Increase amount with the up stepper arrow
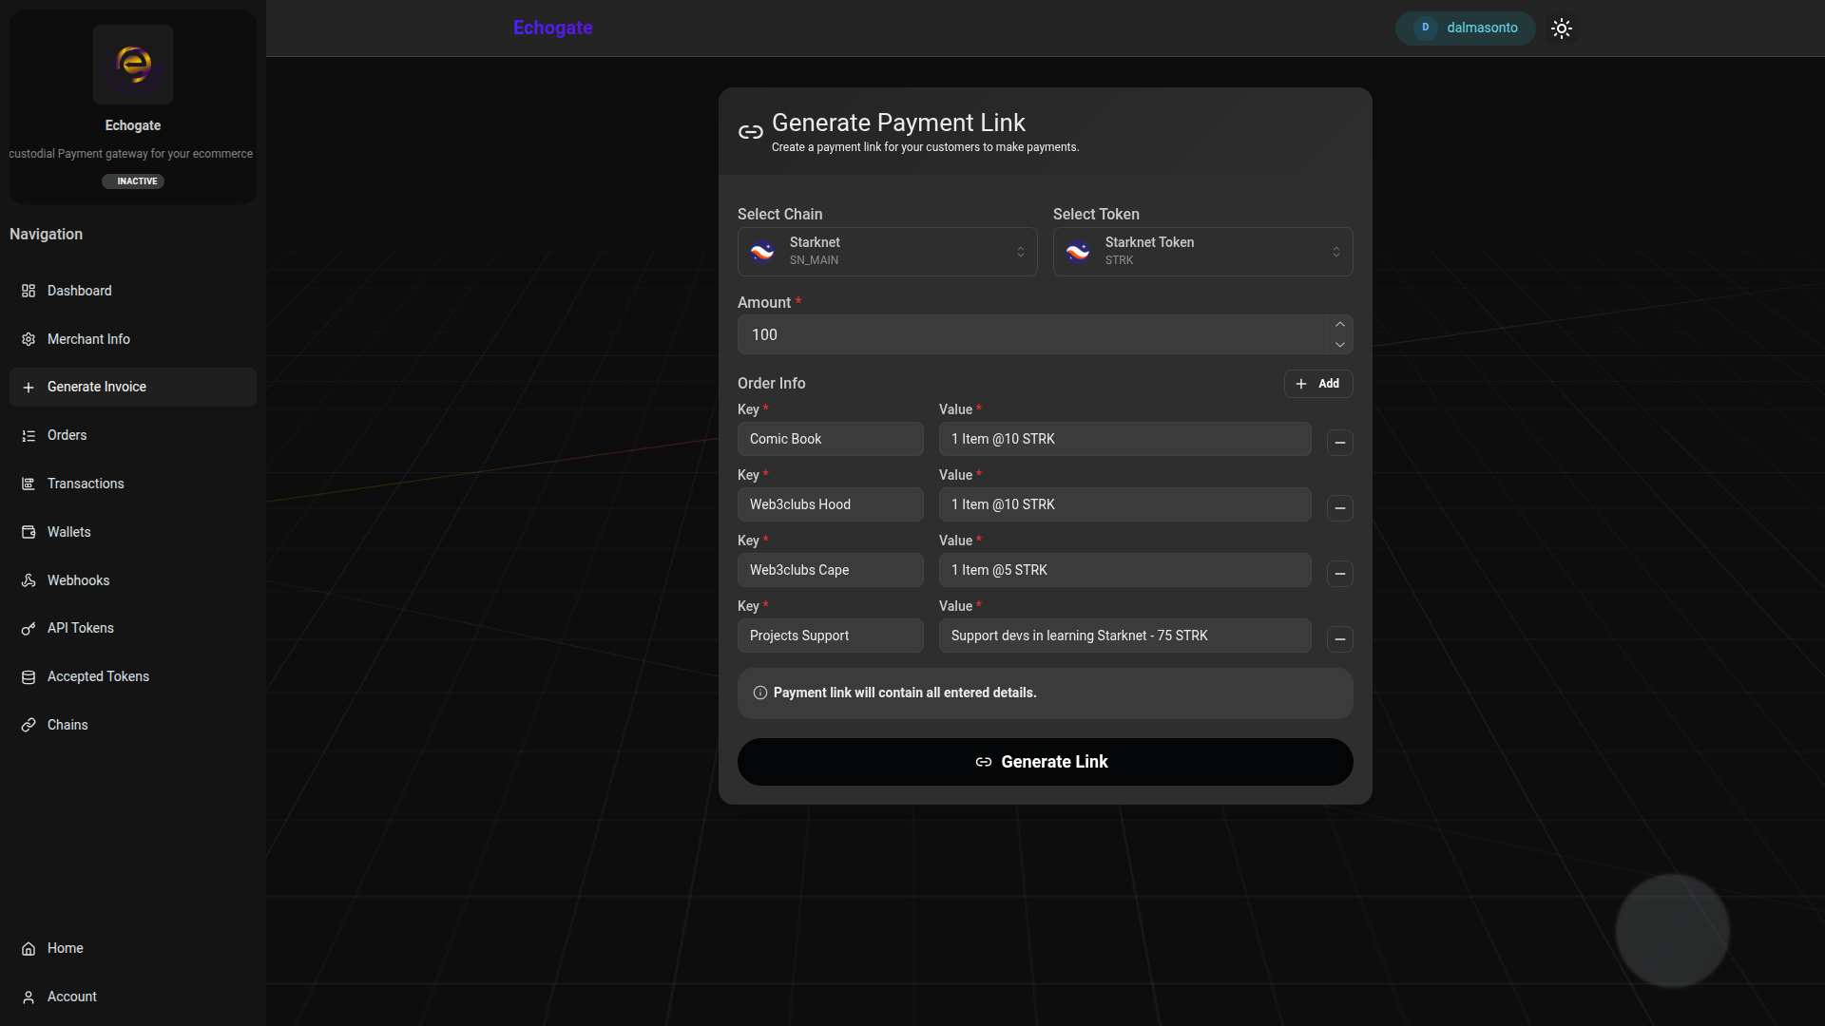The width and height of the screenshot is (1825, 1026). coord(1339,325)
